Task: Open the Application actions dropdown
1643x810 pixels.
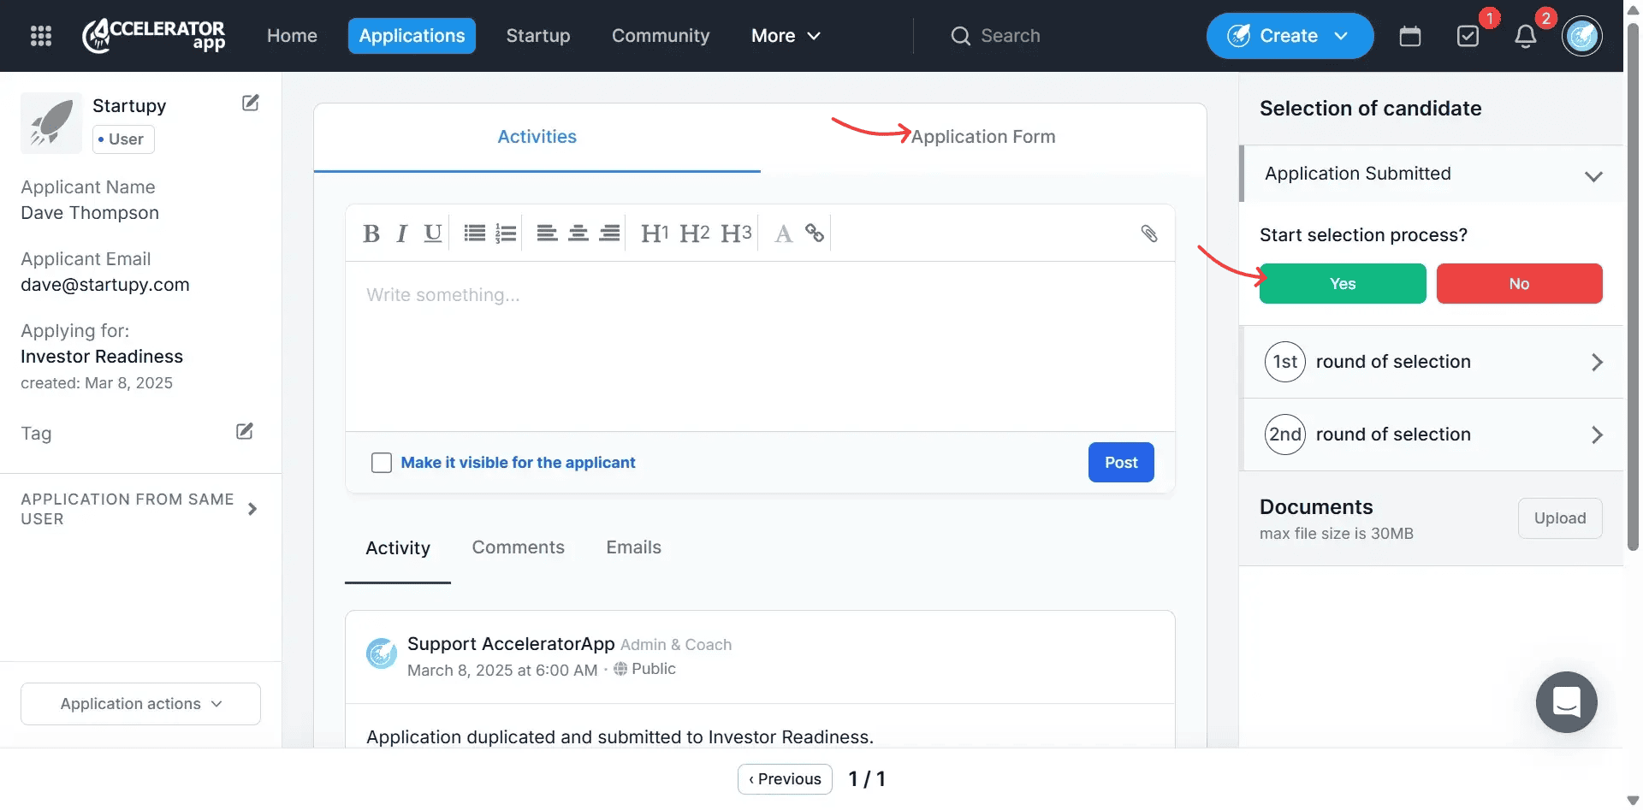Action: 140,704
